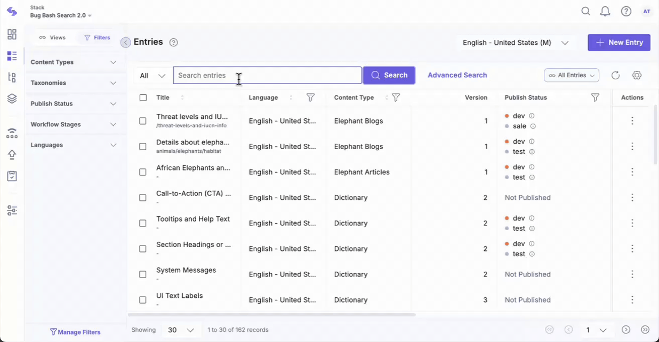Open the System Messages entry title
659x342 pixels.
[x=186, y=270]
